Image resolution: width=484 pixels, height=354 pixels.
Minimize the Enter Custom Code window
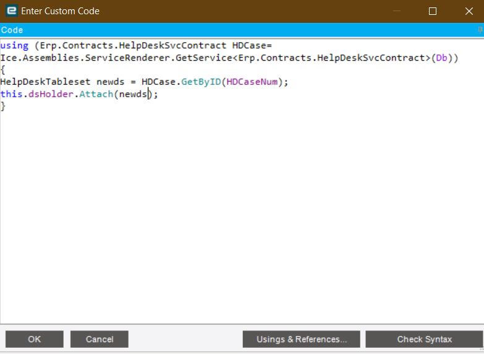(397, 11)
